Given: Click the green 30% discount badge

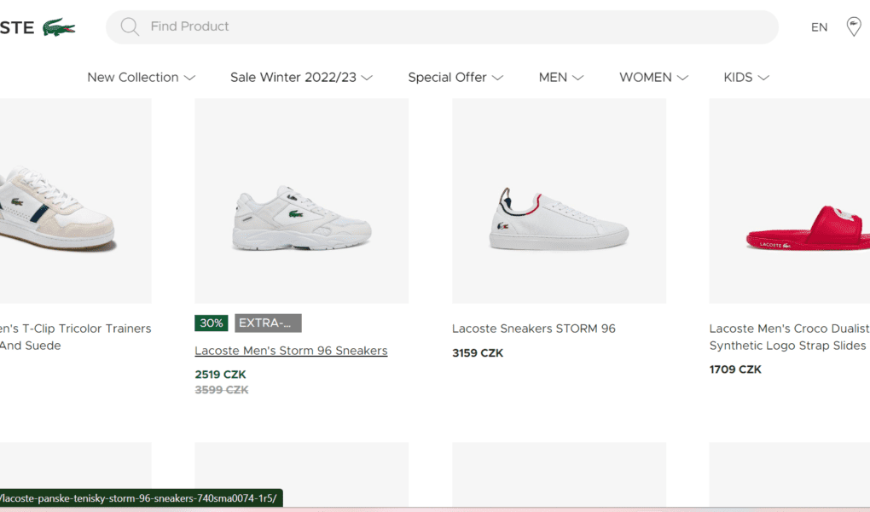Looking at the screenshot, I should (x=212, y=323).
